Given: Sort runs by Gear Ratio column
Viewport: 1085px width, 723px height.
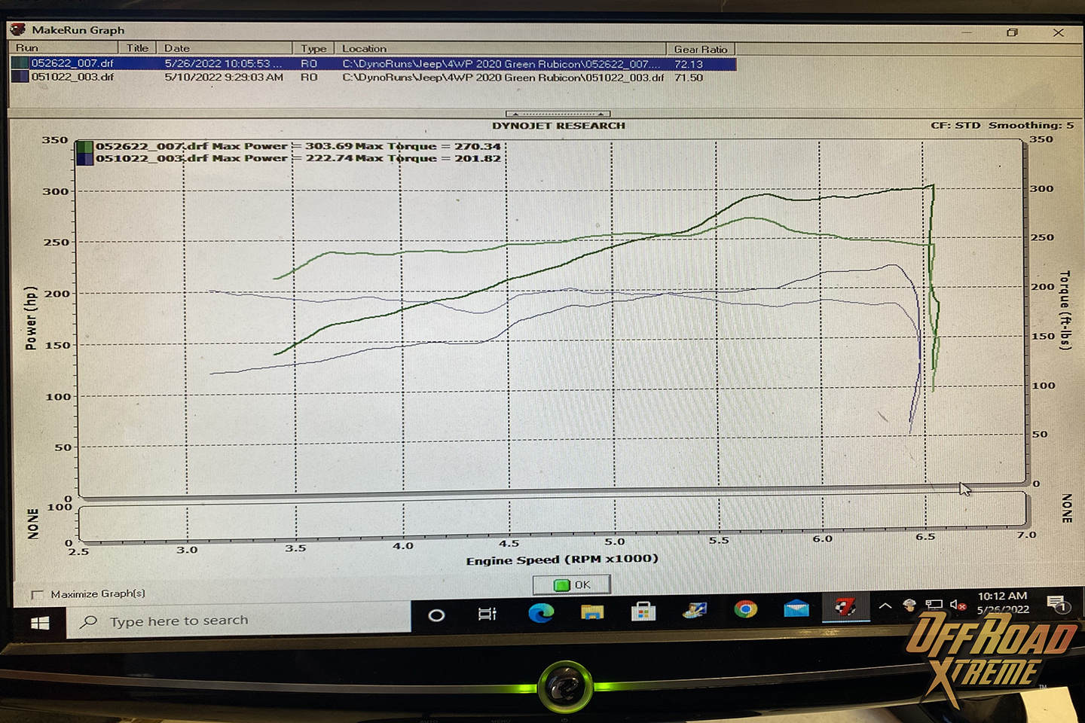Looking at the screenshot, I should coord(701,49).
